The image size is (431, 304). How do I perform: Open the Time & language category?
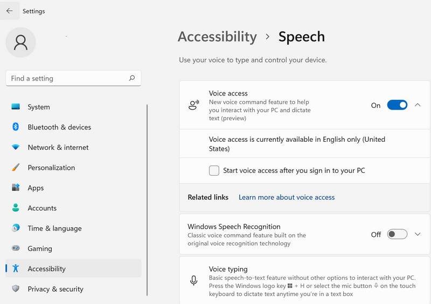54,228
